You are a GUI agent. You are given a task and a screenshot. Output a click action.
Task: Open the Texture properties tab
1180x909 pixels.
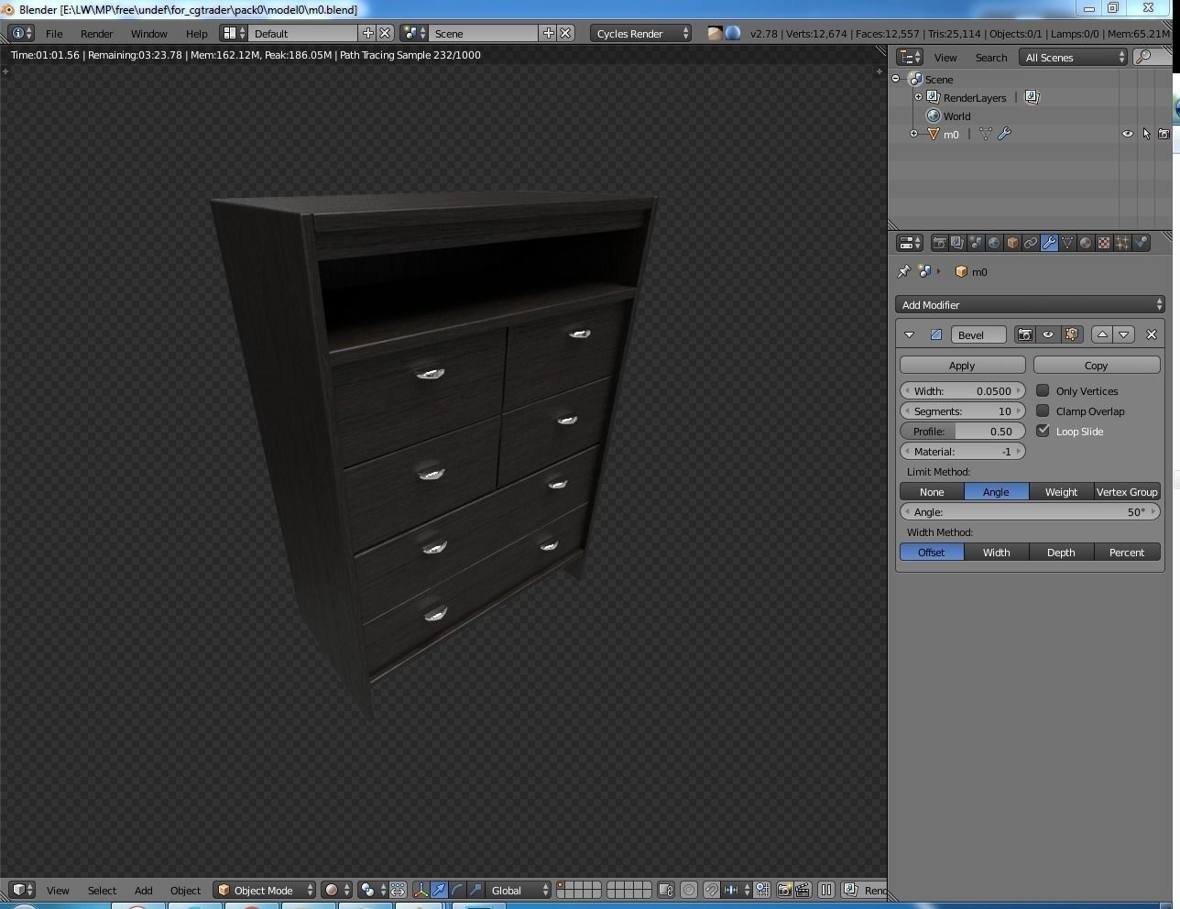click(x=1104, y=243)
